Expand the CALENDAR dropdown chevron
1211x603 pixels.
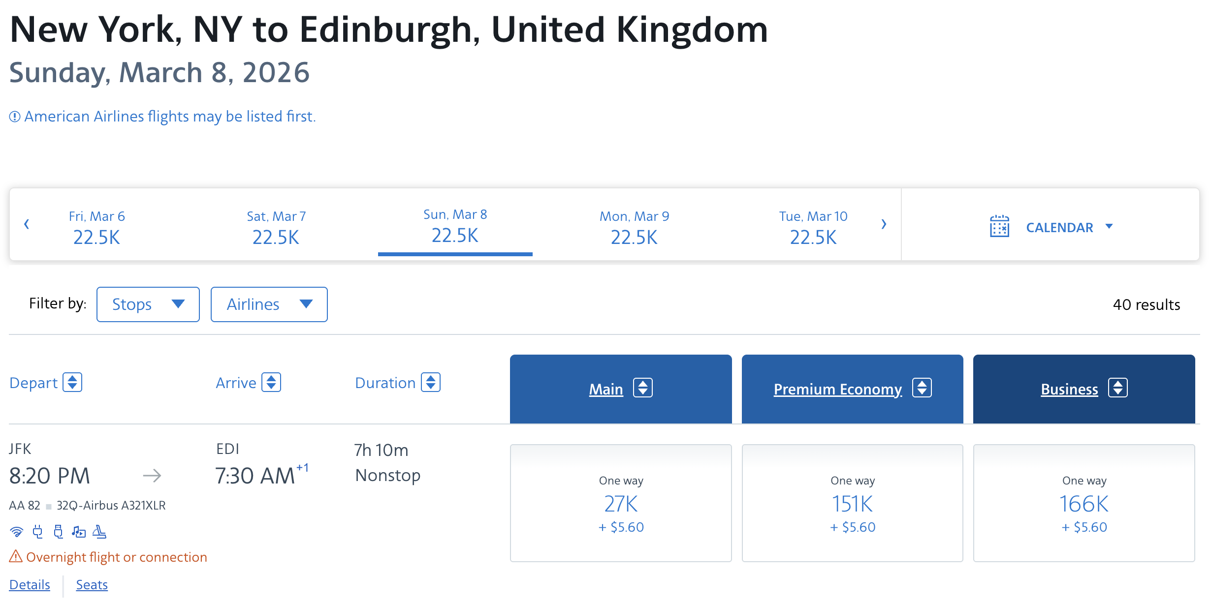[1109, 227]
